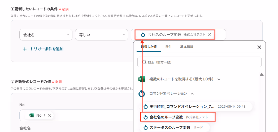
Task: Click the Excel icon in the No tag
Action: (32, 115)
